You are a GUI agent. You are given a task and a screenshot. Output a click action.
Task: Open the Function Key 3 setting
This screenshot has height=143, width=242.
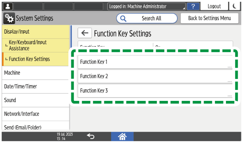(155, 91)
